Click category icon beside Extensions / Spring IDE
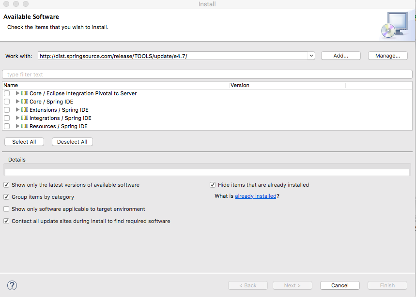Screen dimensions: 416x297 coord(25,110)
